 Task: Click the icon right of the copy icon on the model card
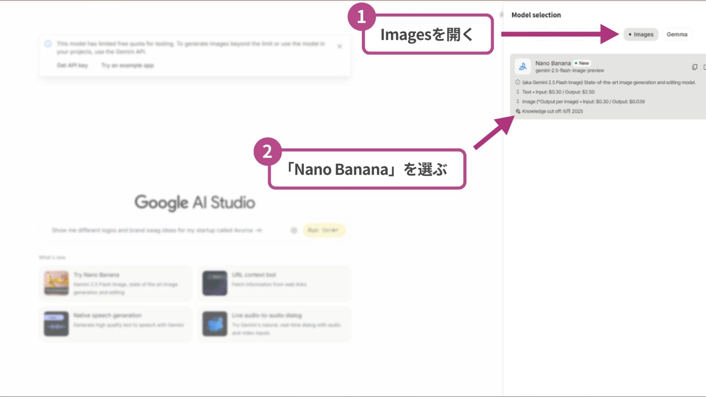[705, 67]
